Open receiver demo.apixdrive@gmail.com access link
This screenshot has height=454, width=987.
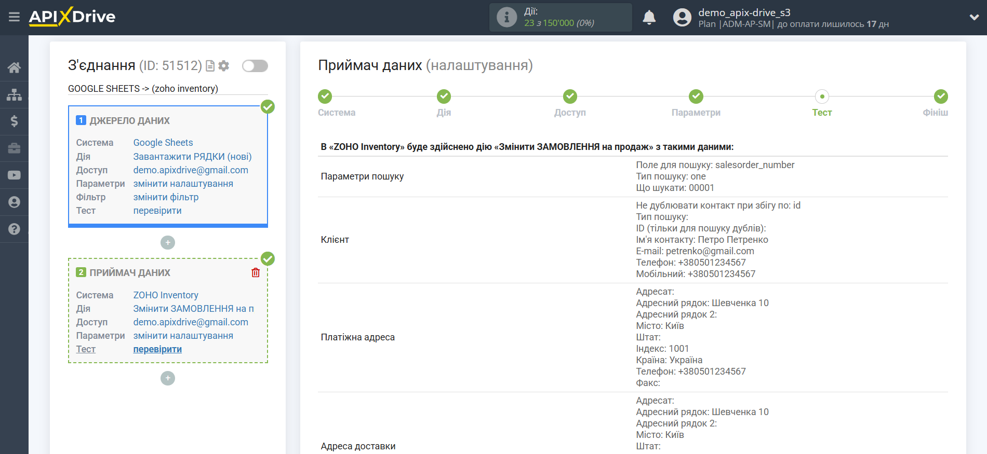pyautogui.click(x=191, y=322)
